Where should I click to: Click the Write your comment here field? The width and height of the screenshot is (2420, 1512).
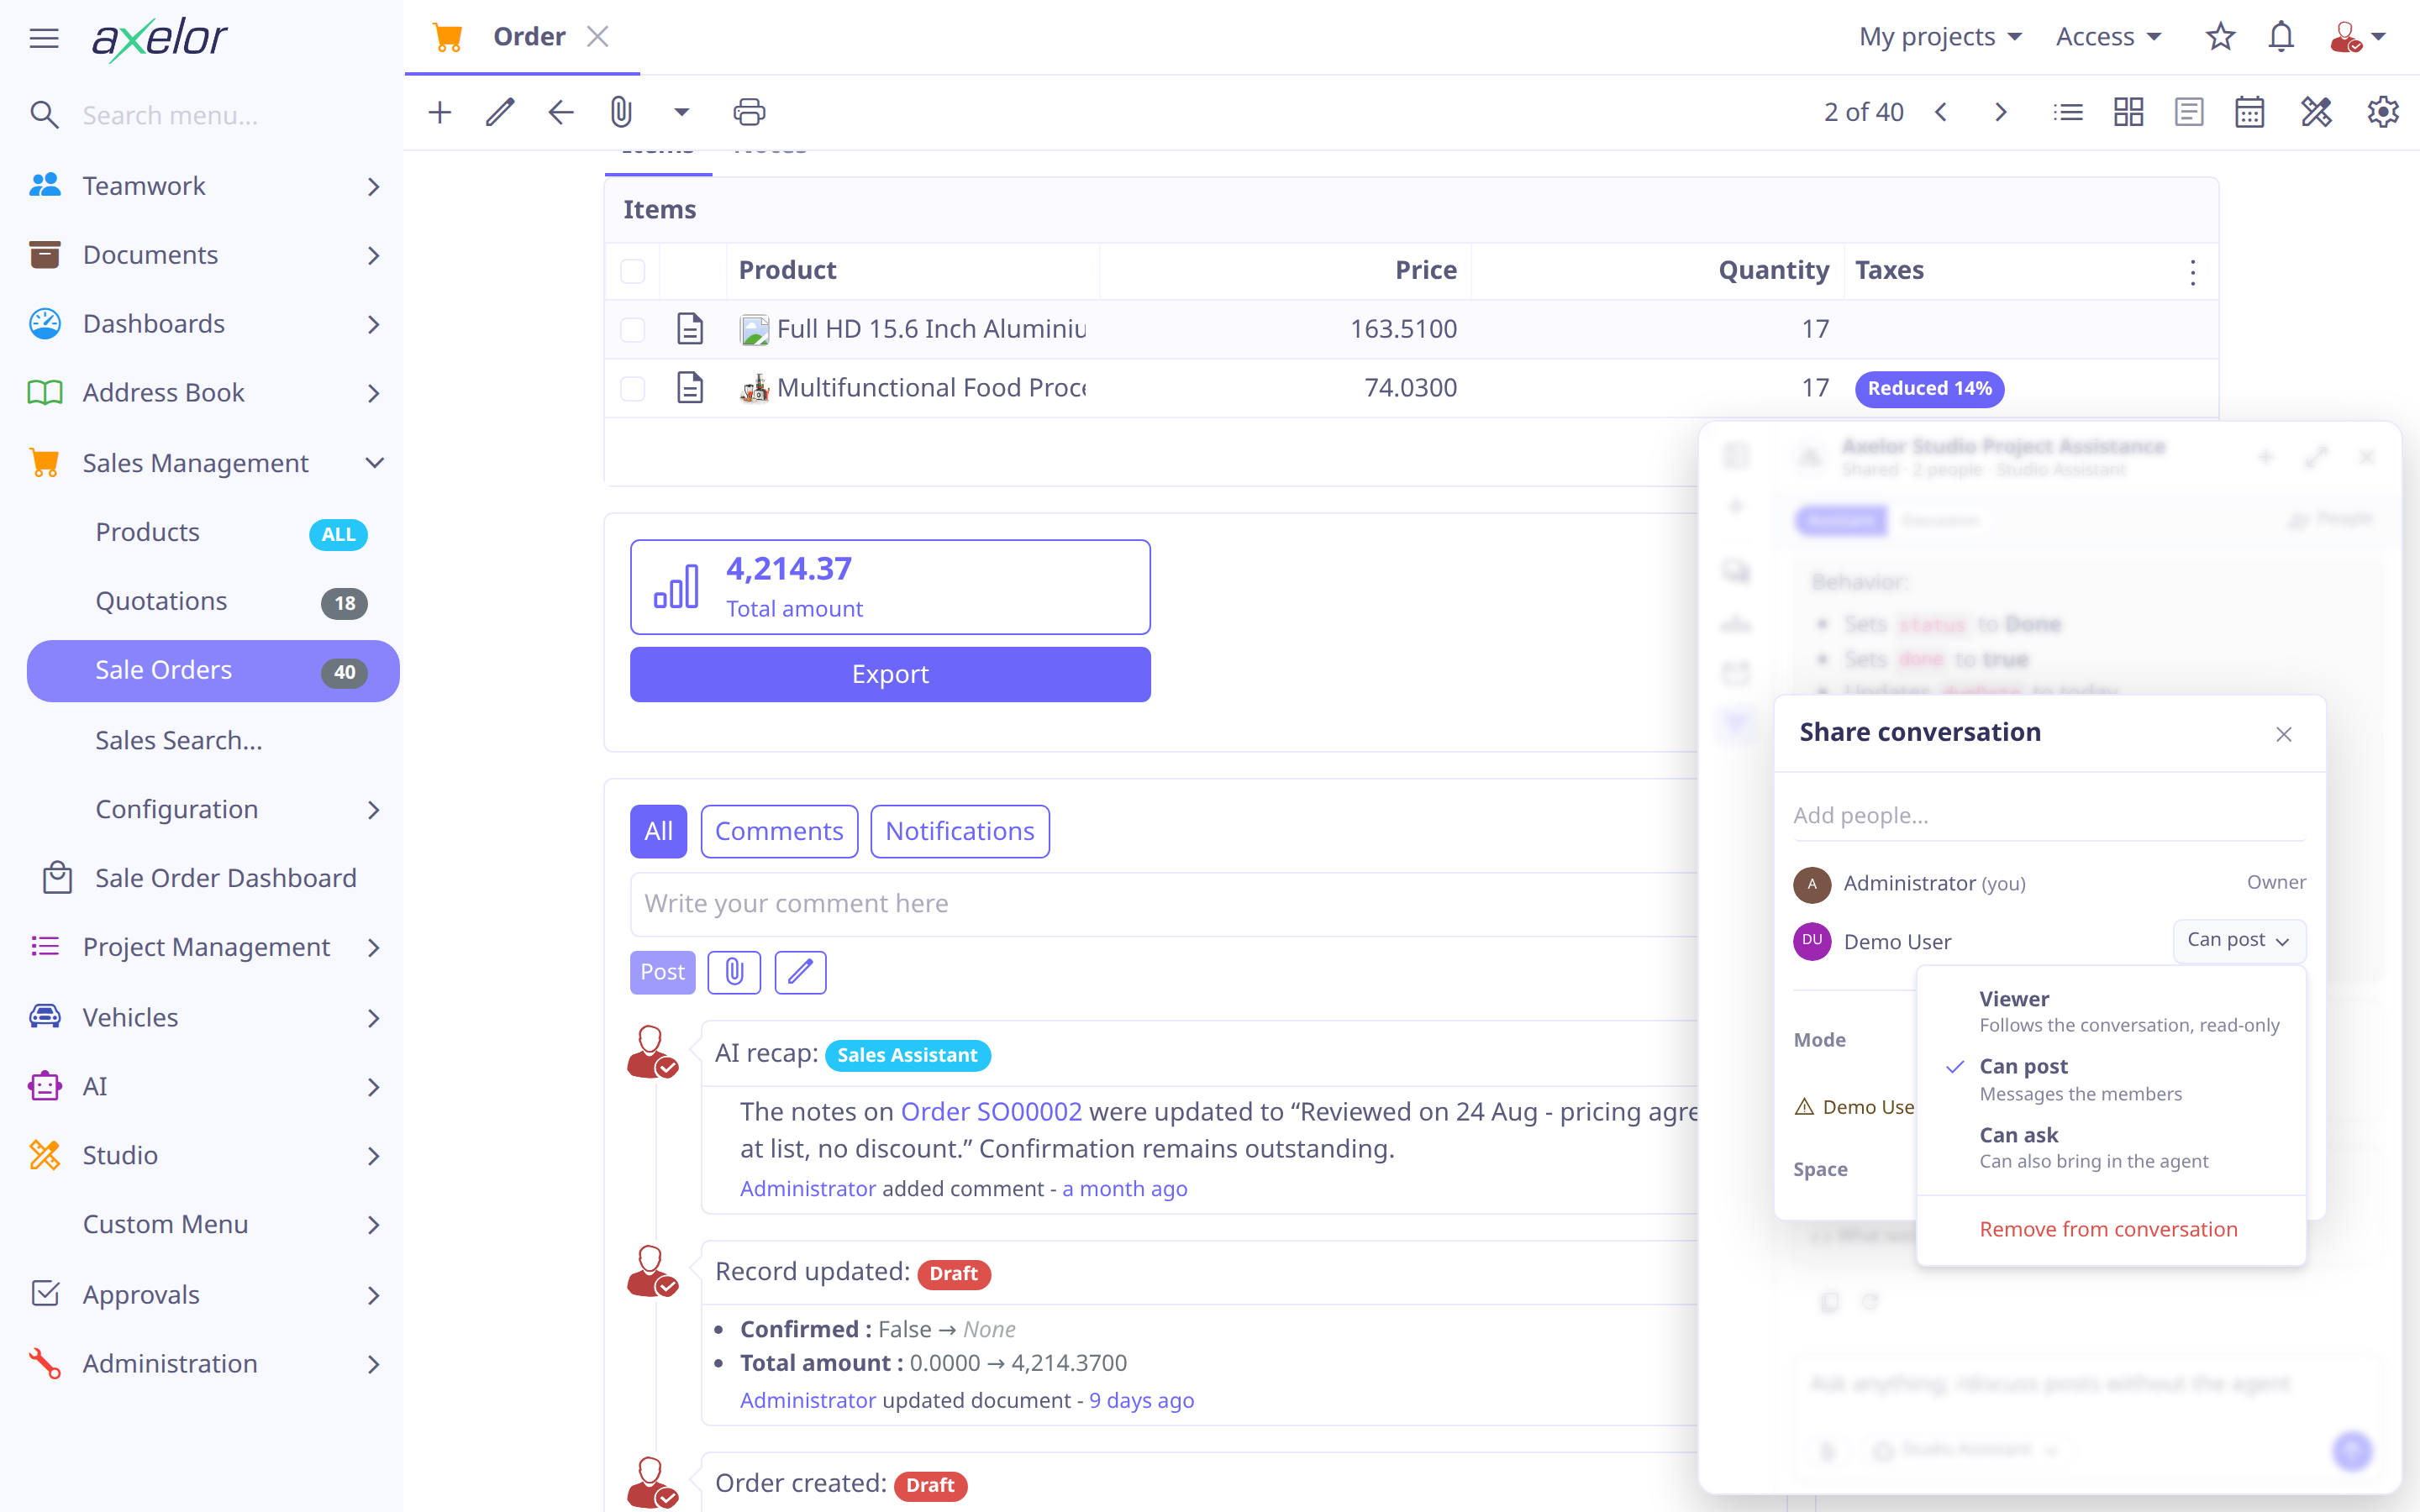pos(1165,903)
